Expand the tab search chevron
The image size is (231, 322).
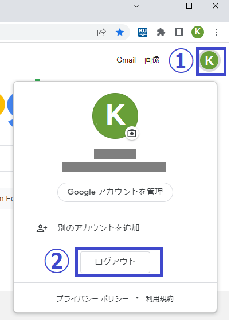(x=136, y=6)
